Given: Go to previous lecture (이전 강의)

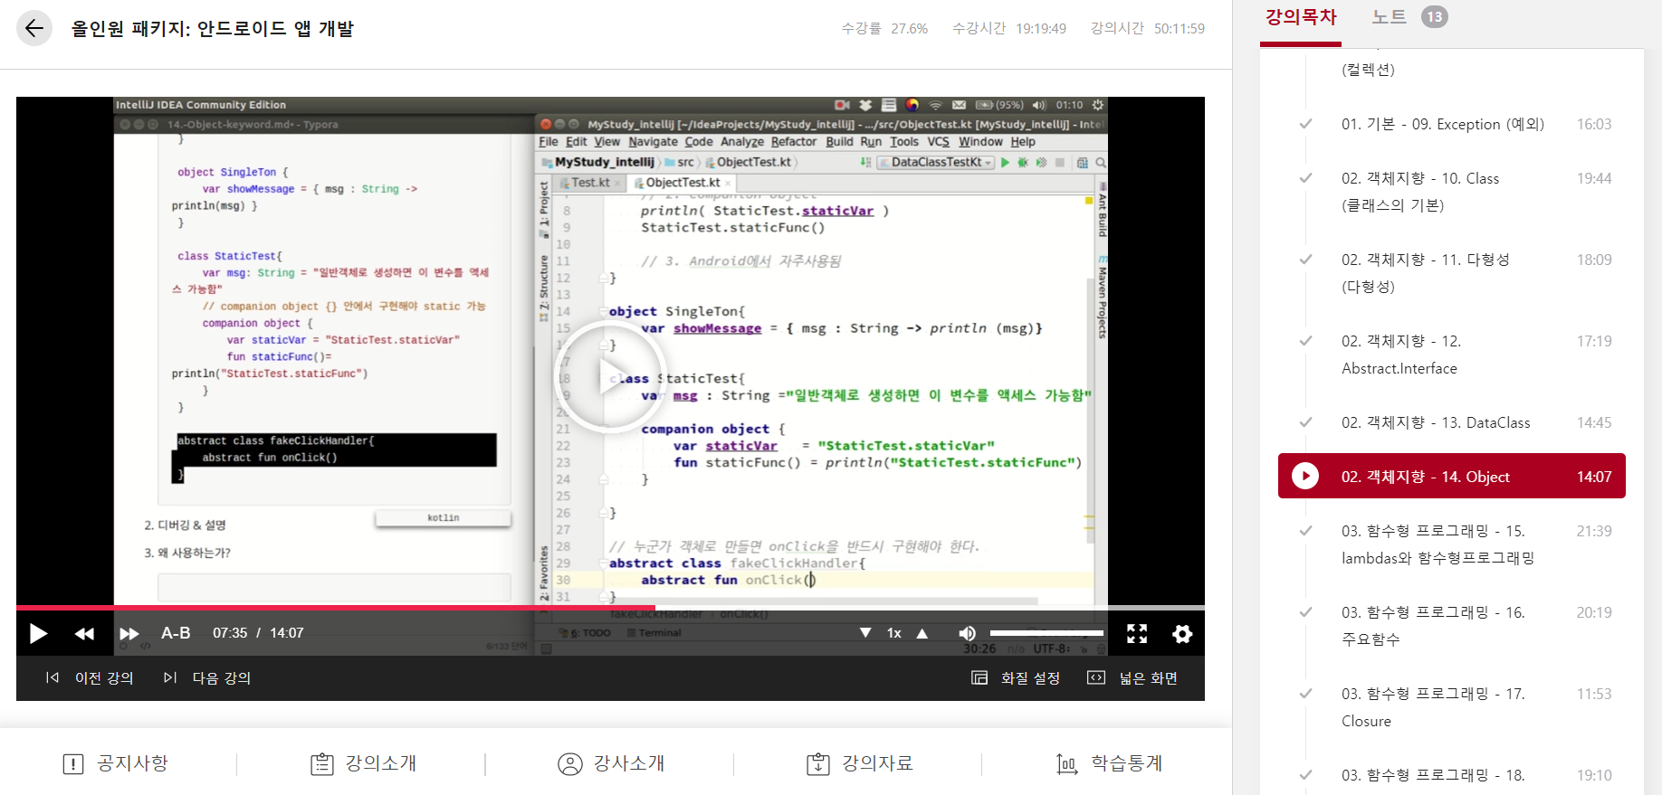Looking at the screenshot, I should click(x=90, y=678).
